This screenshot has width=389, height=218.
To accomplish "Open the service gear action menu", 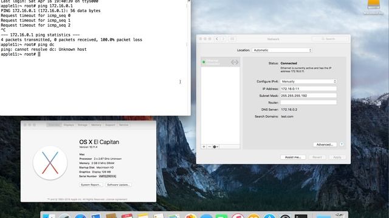I will pyautogui.click(x=216, y=147).
